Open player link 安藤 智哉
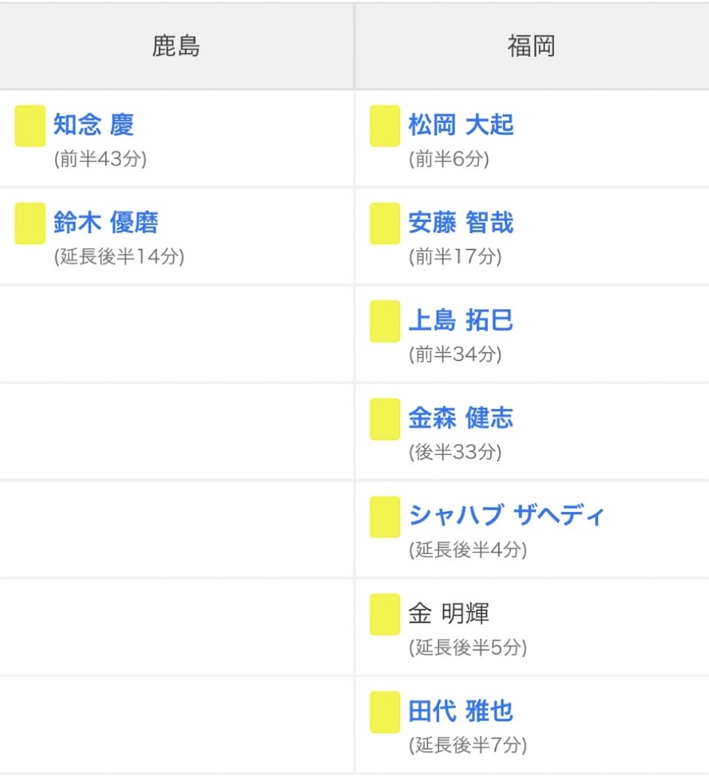Viewport: 709px width, 782px height. click(461, 223)
